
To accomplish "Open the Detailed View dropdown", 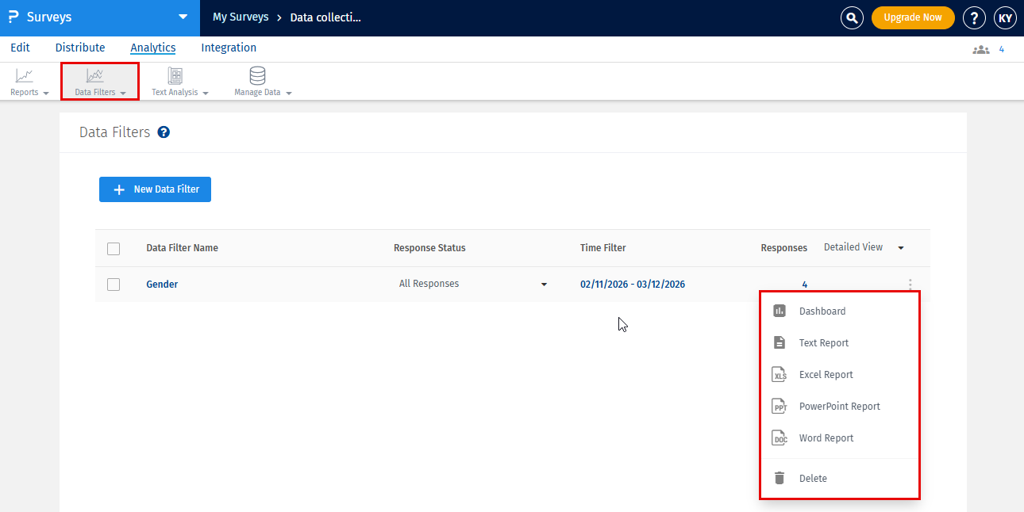I will coord(864,247).
